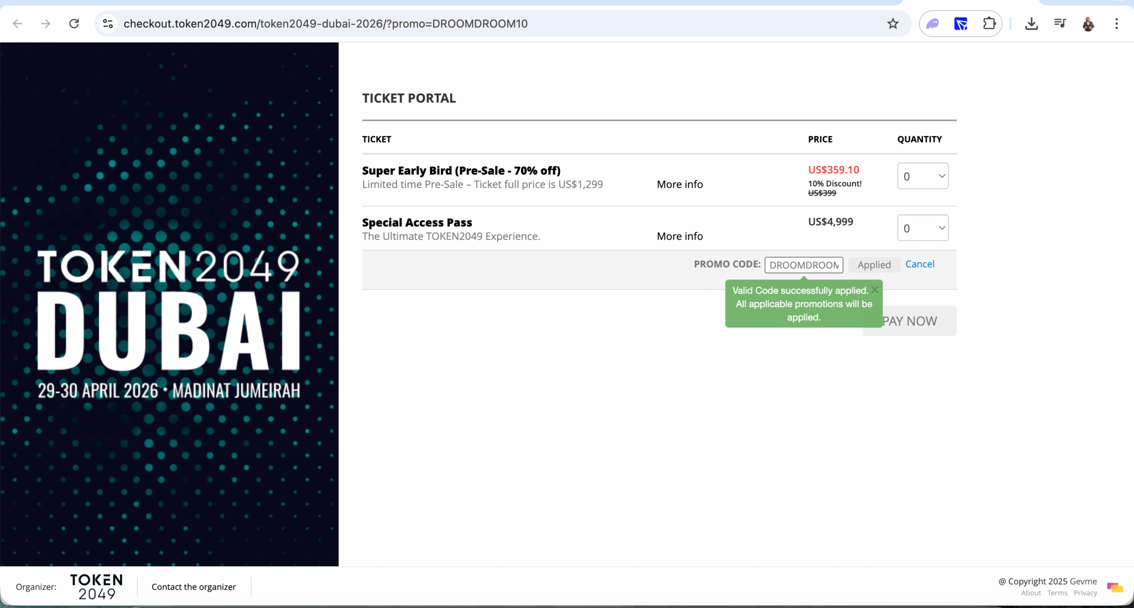The image size is (1134, 608).
Task: Bookmark this page with the star icon
Action: tap(893, 23)
